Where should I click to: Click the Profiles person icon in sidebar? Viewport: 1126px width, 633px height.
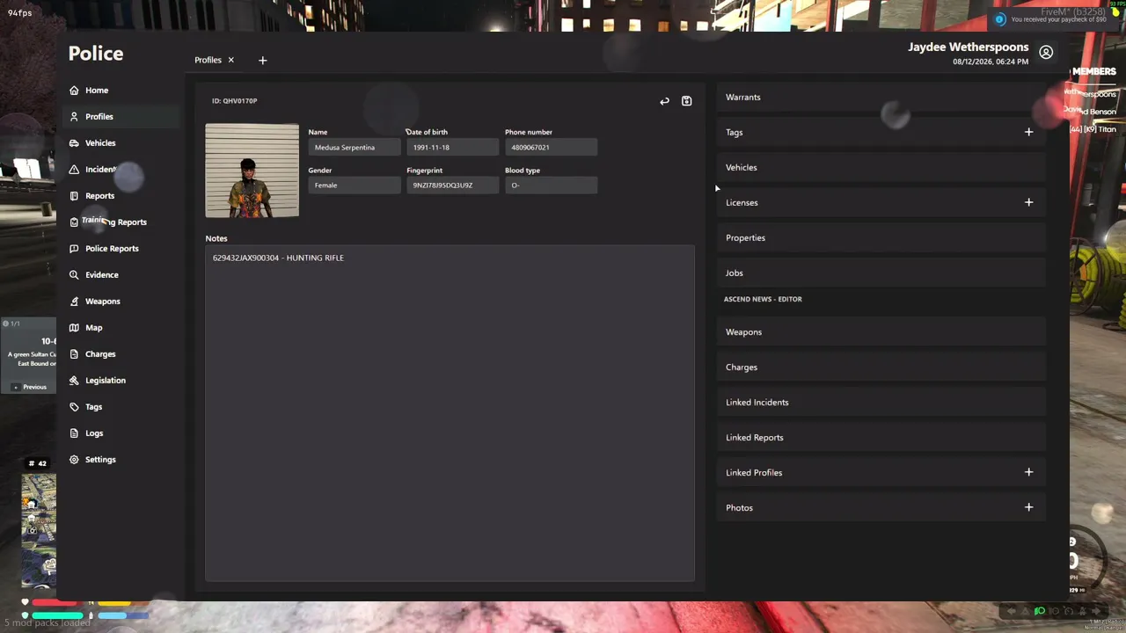74,116
